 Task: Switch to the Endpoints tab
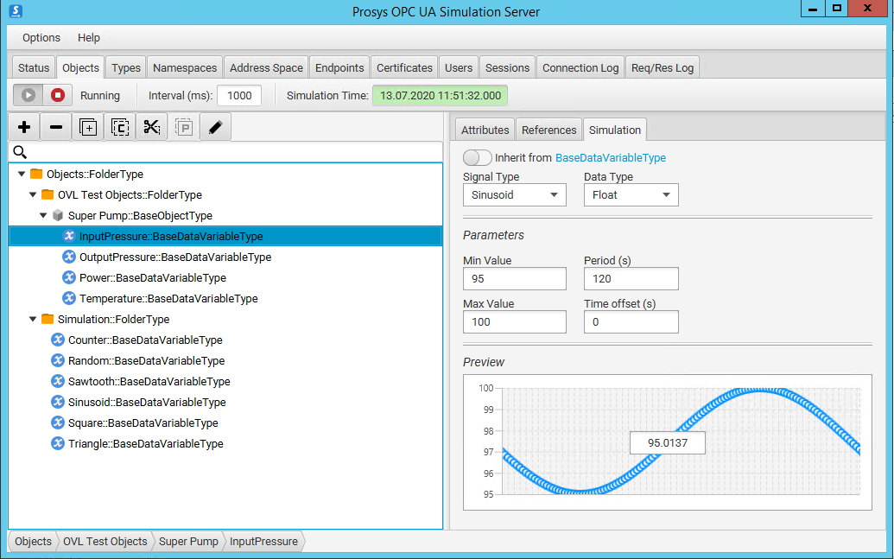339,68
